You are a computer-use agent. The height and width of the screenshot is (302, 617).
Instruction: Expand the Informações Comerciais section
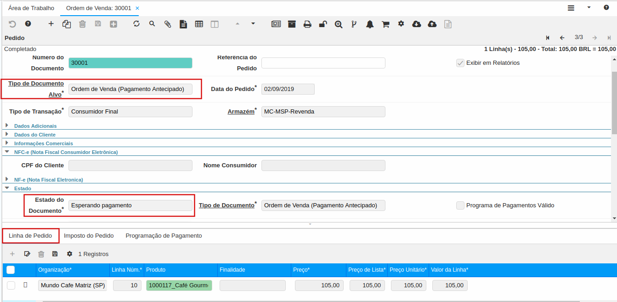point(43,143)
